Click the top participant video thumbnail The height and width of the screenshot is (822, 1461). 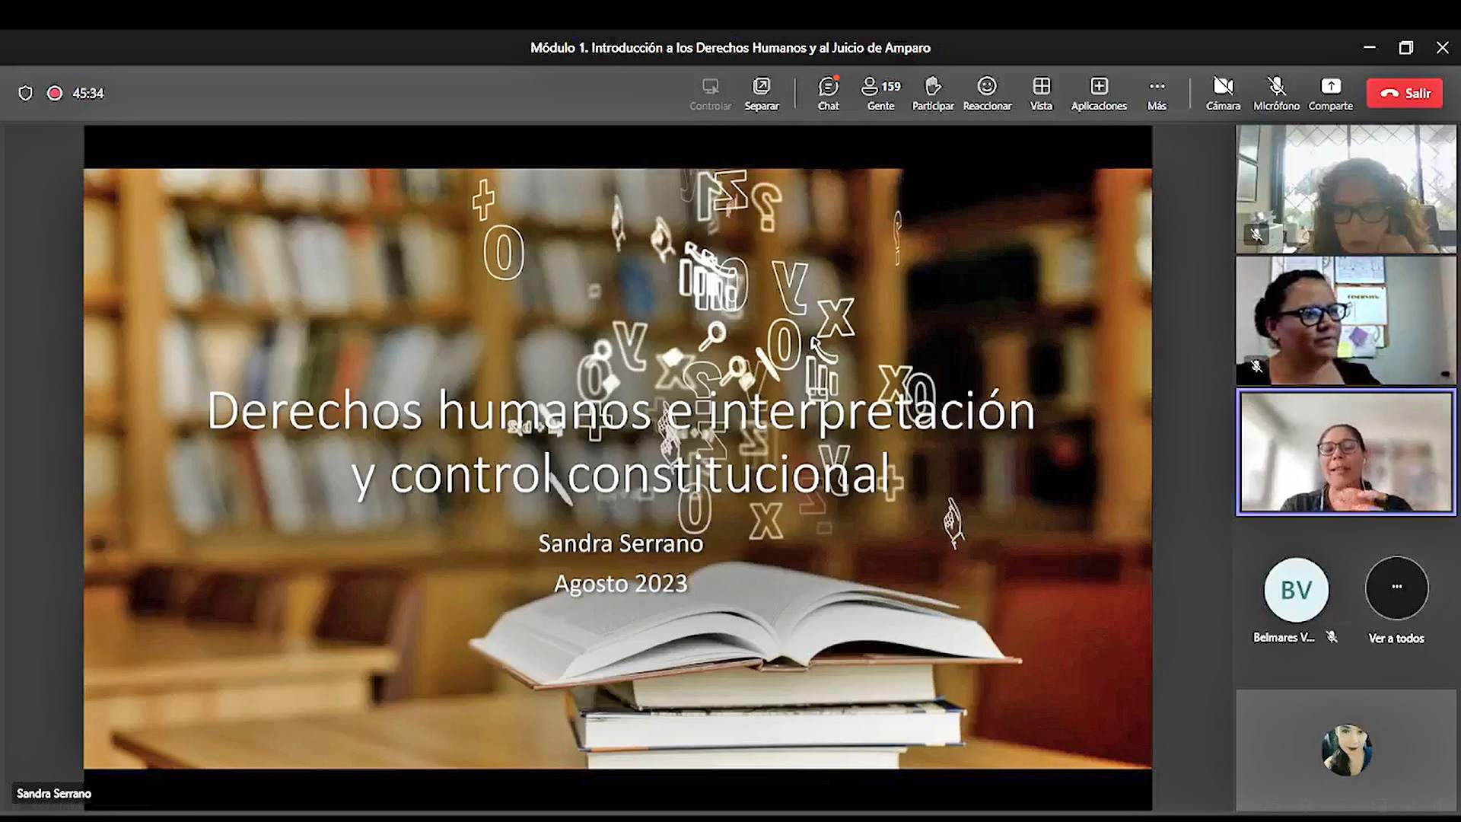1345,189
